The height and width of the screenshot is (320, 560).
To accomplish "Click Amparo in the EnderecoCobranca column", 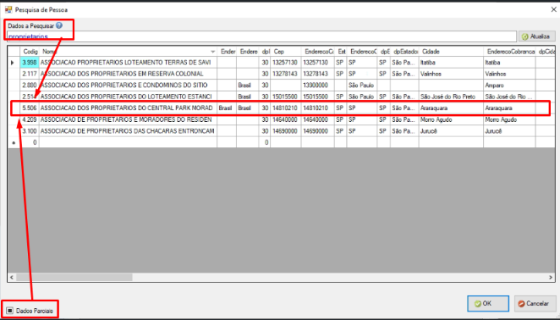I will [509, 86].
